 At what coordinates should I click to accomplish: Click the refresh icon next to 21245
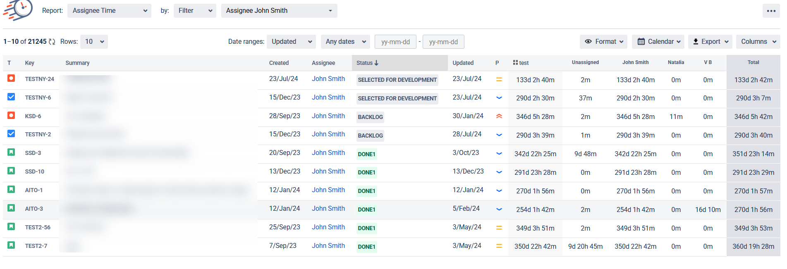point(52,42)
